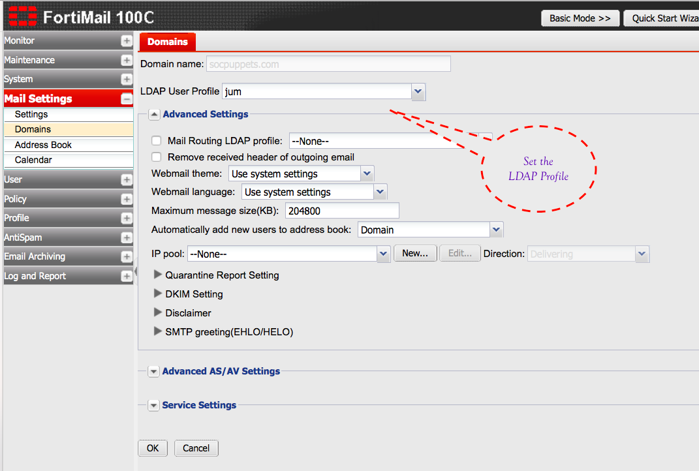Viewport: 699px width, 471px height.
Task: Open Calendar in the sidebar
Action: pyautogui.click(x=69, y=160)
